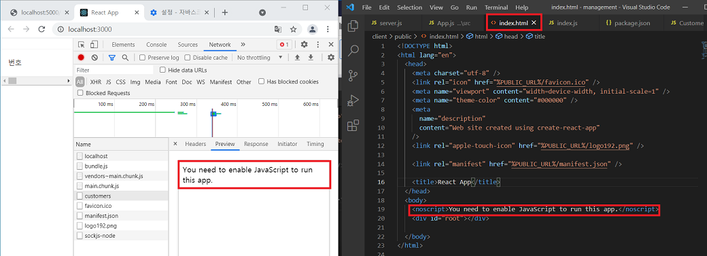The height and width of the screenshot is (256, 707).
Task: Select the customers request
Action: (x=121, y=196)
